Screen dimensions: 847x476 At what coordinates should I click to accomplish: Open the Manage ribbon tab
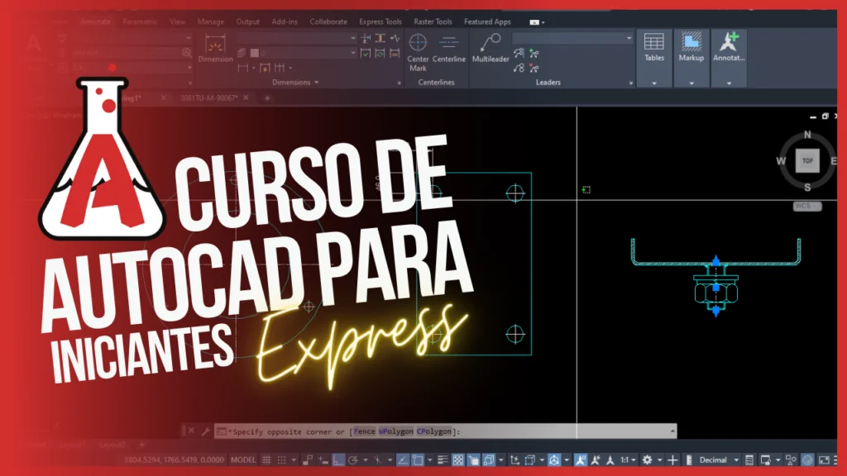tap(211, 21)
